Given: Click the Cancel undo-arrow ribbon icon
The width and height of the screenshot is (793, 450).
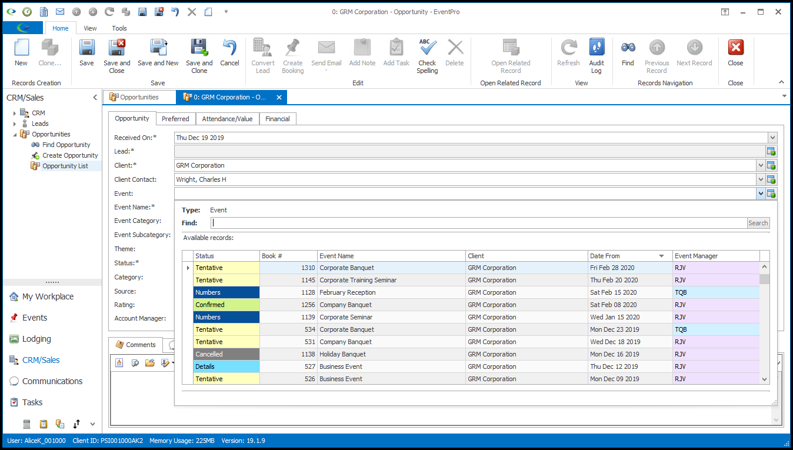Looking at the screenshot, I should tap(229, 48).
